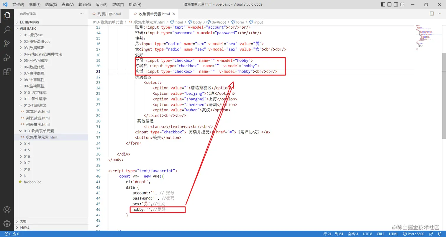Open the 帮助(H) menu
446x237 pixels.
point(135,4)
